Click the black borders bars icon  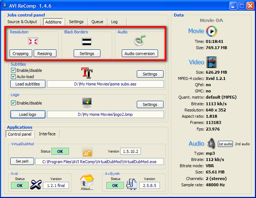(x=87, y=41)
